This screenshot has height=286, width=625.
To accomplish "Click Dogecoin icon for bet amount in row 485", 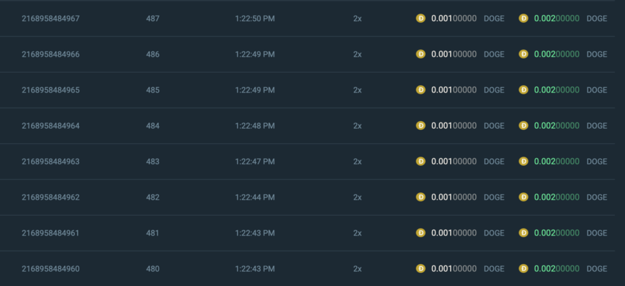I will coord(421,90).
